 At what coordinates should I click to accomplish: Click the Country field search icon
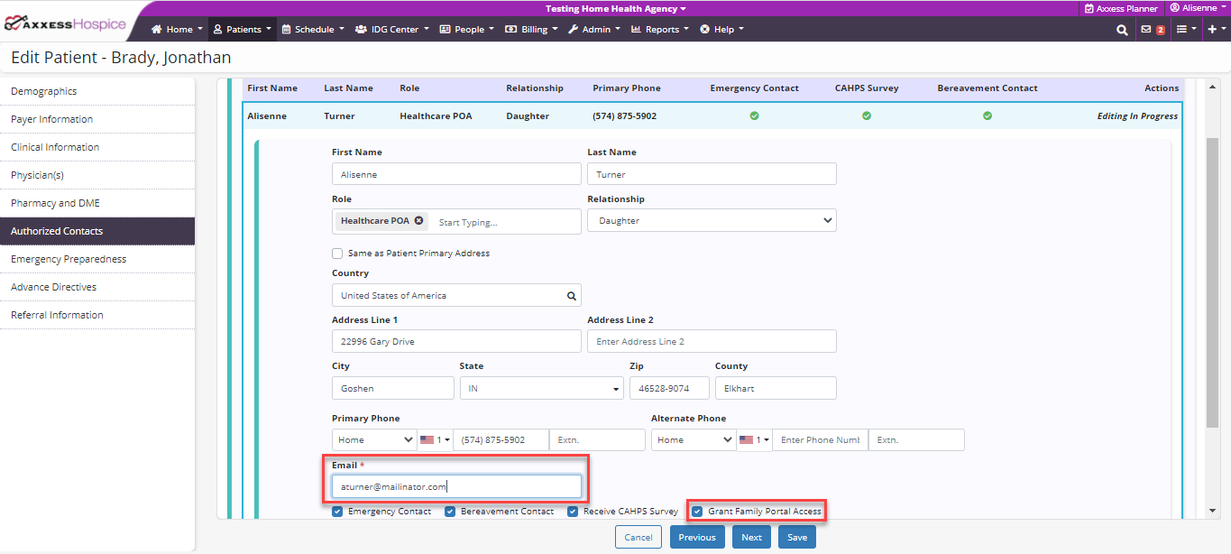(571, 296)
